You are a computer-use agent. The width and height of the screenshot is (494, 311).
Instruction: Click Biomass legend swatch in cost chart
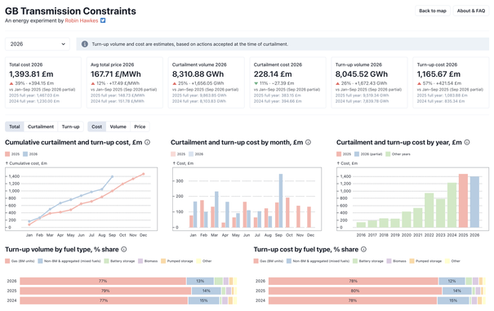(389, 261)
